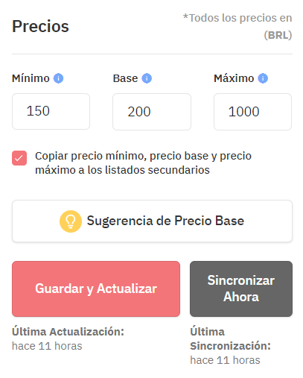This screenshot has width=303, height=378.
Task: Click the info icon next to Mínimo
Action: [59, 78]
